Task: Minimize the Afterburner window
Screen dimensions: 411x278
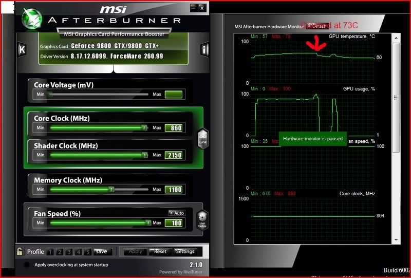Action: [194, 8]
